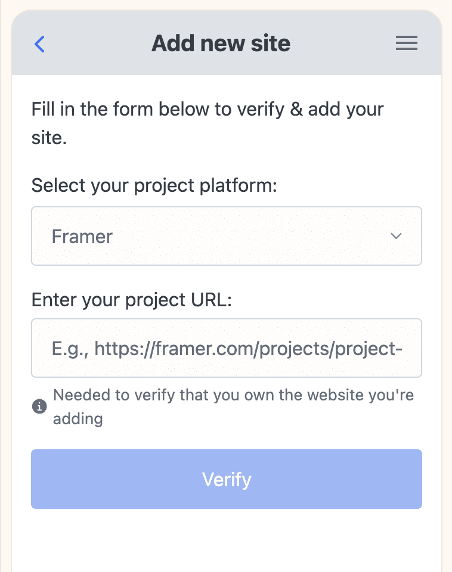Click the 'Add new site' header title
Screen dimensions: 452x572
point(221,43)
